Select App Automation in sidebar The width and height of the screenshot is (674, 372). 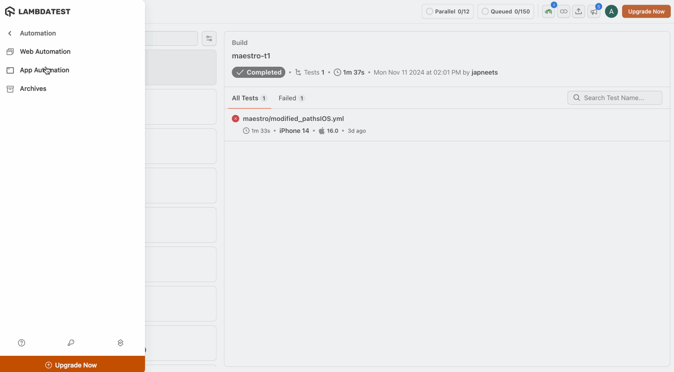44,70
